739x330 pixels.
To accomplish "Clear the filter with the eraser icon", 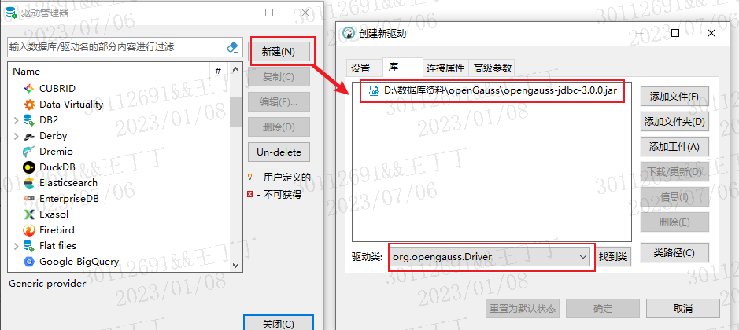I will point(232,47).
